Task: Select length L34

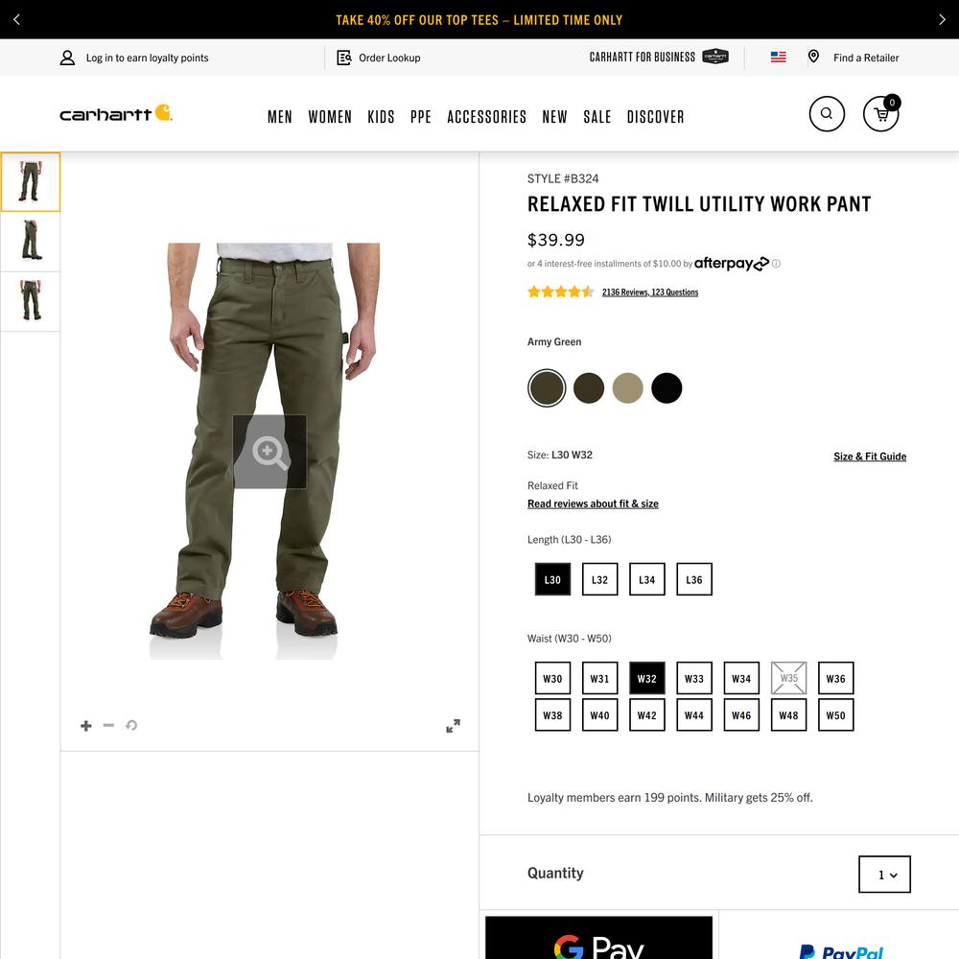Action: click(x=647, y=579)
